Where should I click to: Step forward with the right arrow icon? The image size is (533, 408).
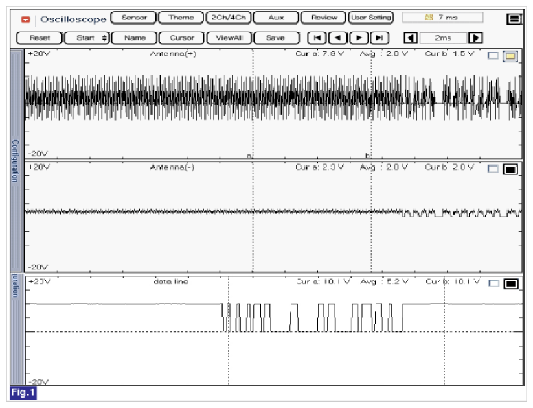tap(359, 38)
